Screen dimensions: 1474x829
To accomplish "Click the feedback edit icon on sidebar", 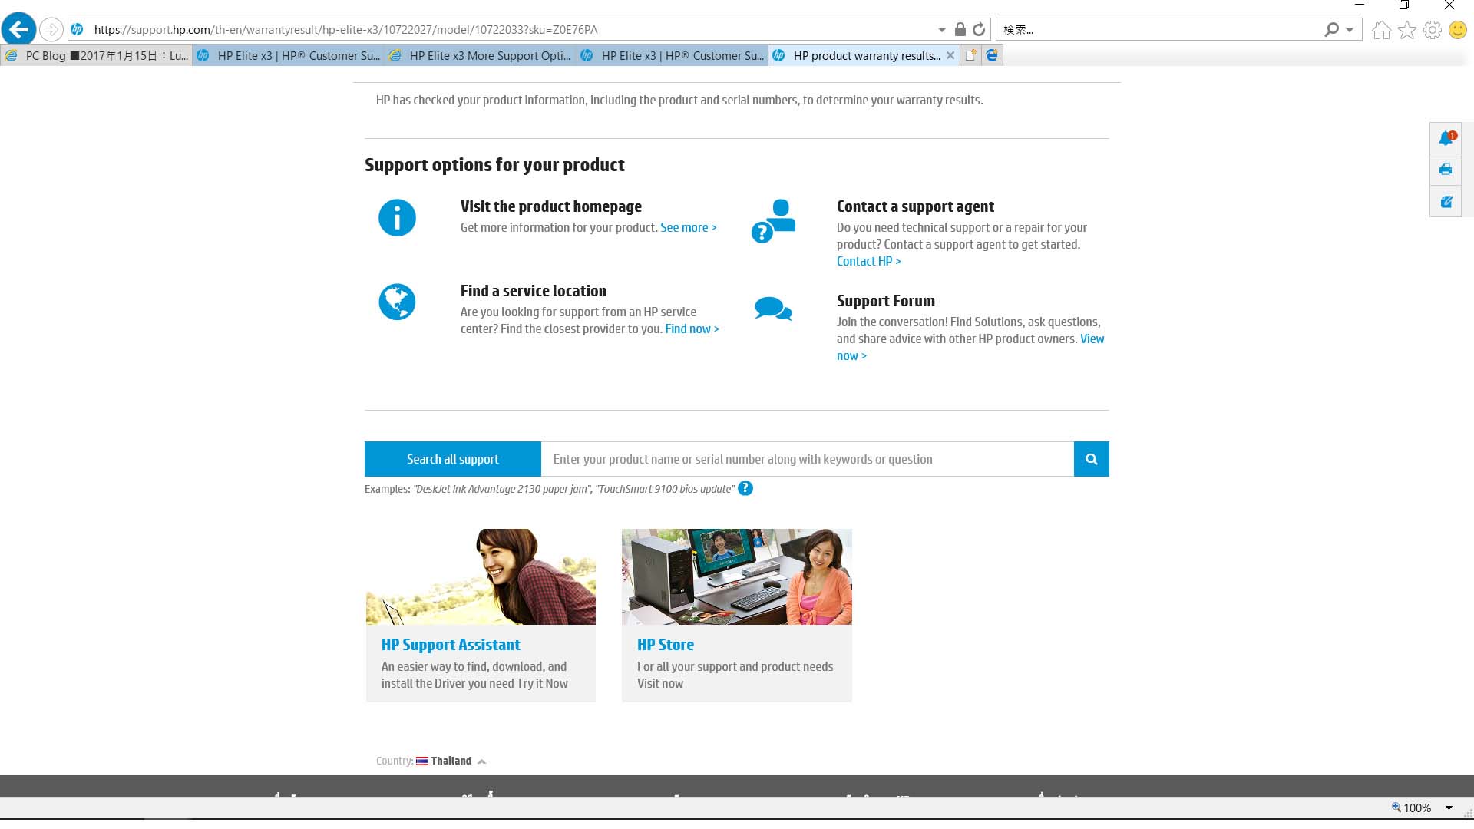I will (x=1446, y=201).
